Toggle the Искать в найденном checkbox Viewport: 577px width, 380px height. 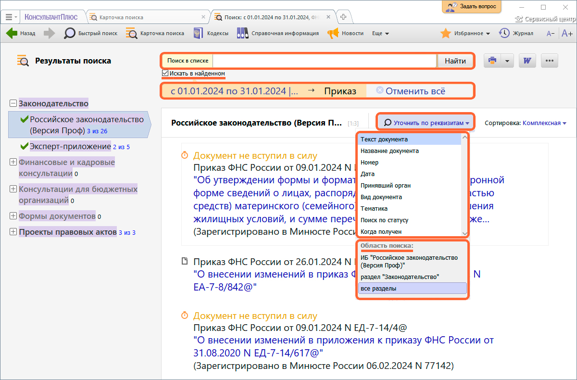pos(165,73)
